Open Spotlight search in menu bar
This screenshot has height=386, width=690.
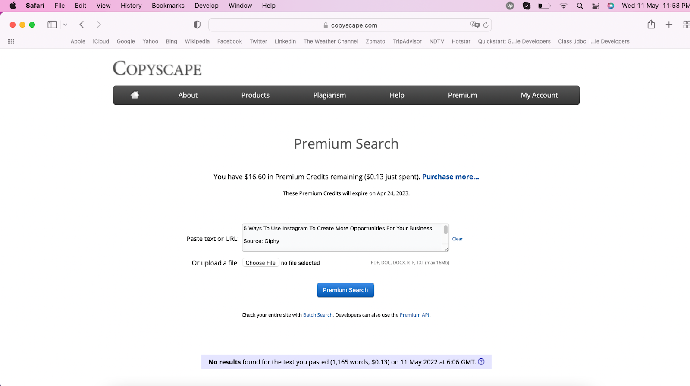580,6
